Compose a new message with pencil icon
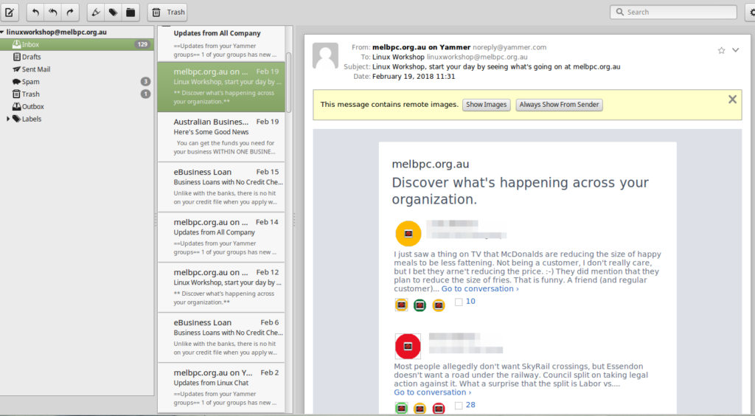 [10, 12]
